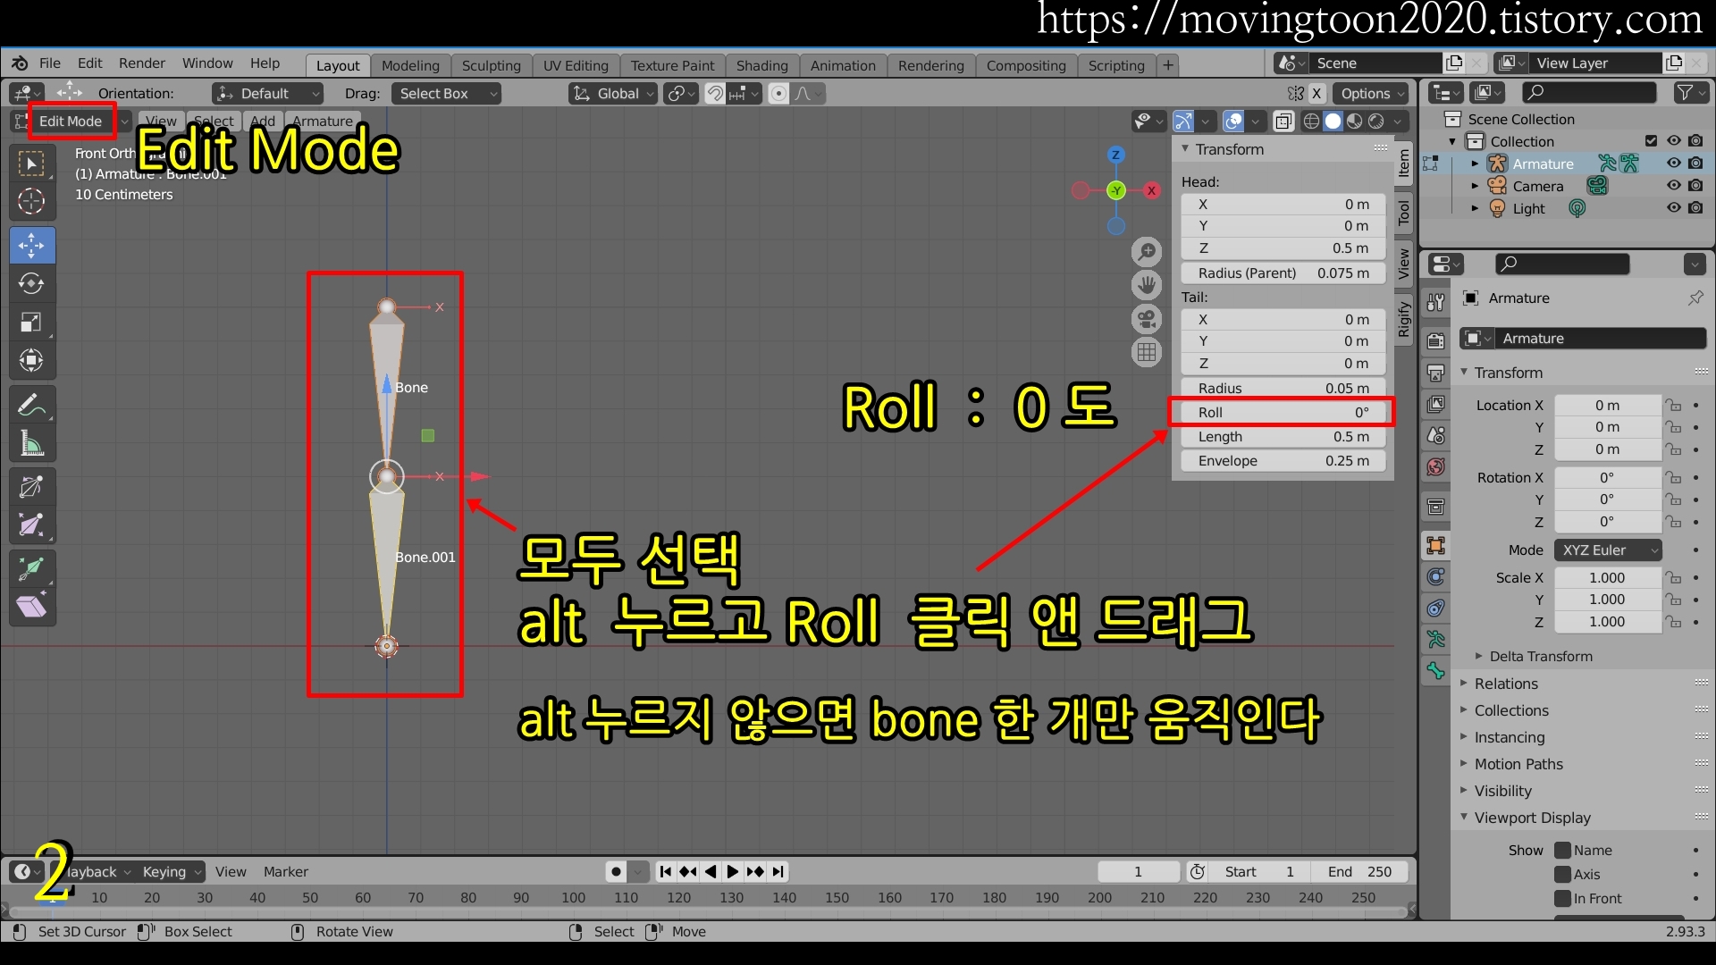Enable the Show Name checkbox
The image size is (1716, 965).
click(x=1562, y=851)
